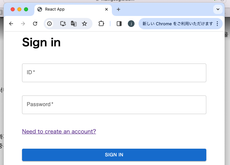Focus the Password input field
Image resolution: width=230 pixels, height=165 pixels.
click(114, 105)
